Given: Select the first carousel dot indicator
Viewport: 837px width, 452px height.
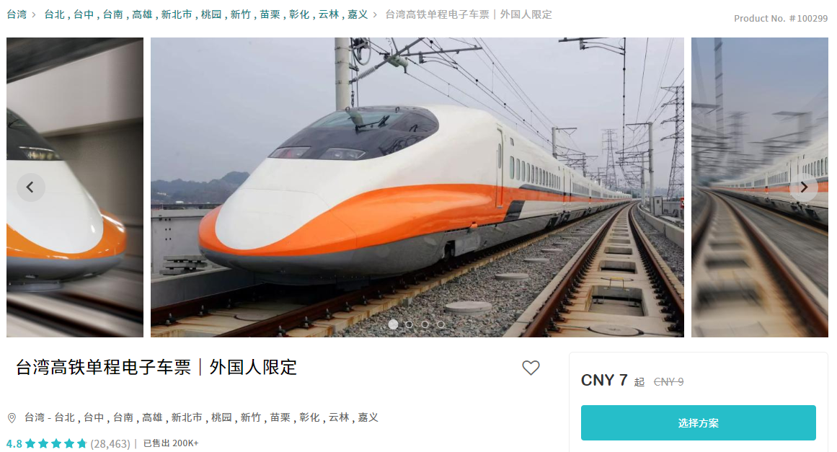Looking at the screenshot, I should click(393, 324).
